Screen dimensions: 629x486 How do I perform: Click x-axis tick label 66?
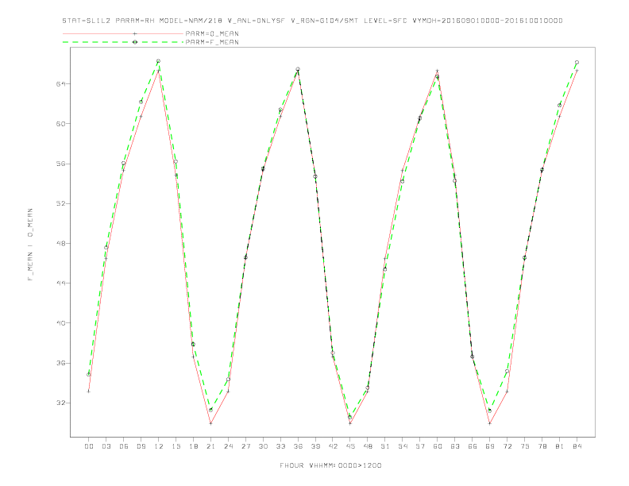tap(473, 446)
